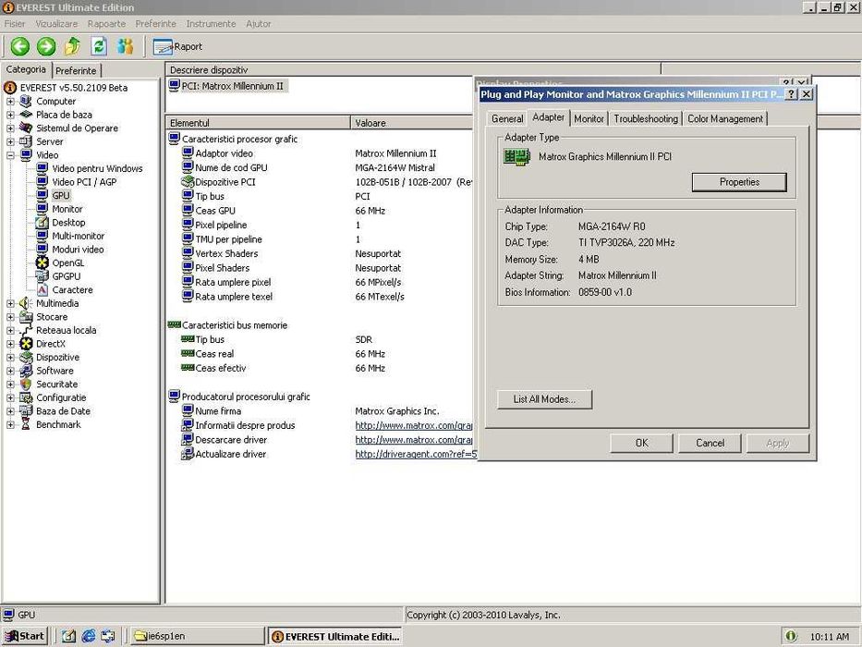The width and height of the screenshot is (862, 647).
Task: Click the Sistemul de Operare icon
Action: pos(26,128)
